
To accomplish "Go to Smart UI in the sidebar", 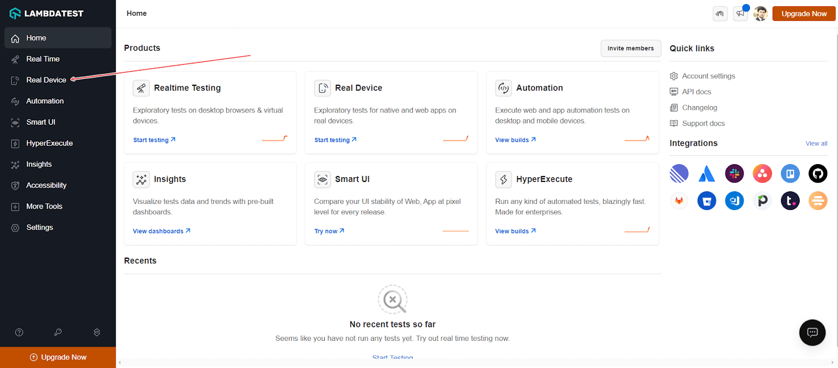I will (x=58, y=122).
